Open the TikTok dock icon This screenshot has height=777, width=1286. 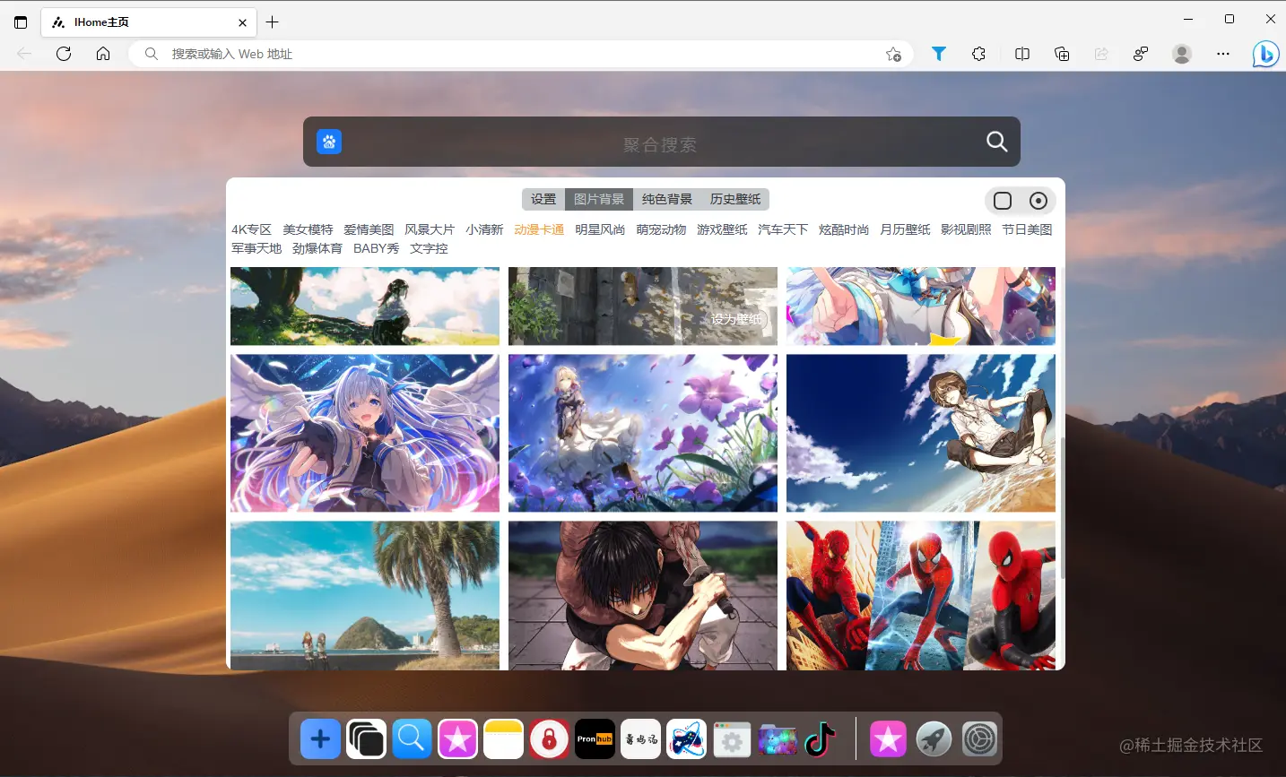[x=821, y=739]
